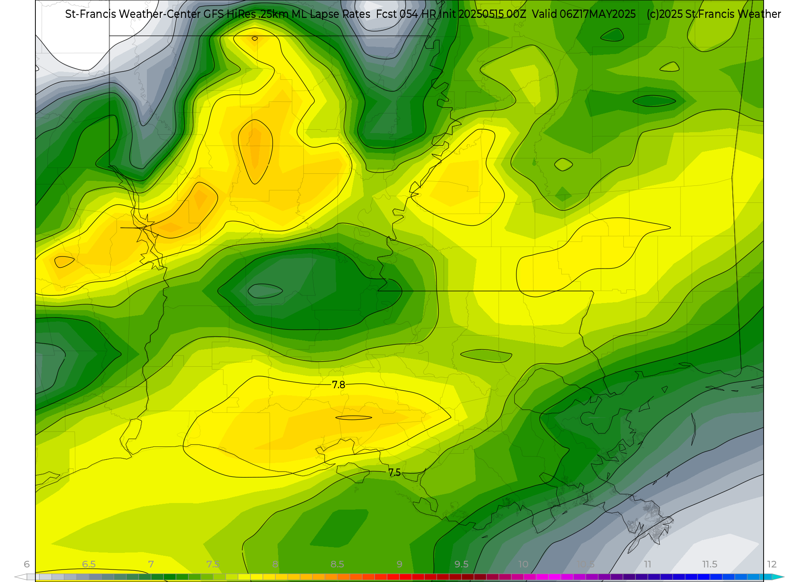Click the colorbar label 9.5
Viewport: 799px width, 582px height.
tap(462, 564)
